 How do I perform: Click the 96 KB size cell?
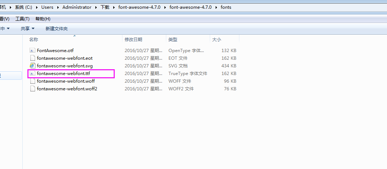[230, 81]
